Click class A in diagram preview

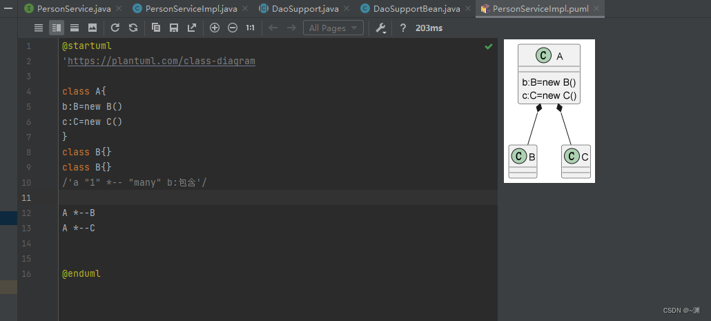pyautogui.click(x=549, y=74)
